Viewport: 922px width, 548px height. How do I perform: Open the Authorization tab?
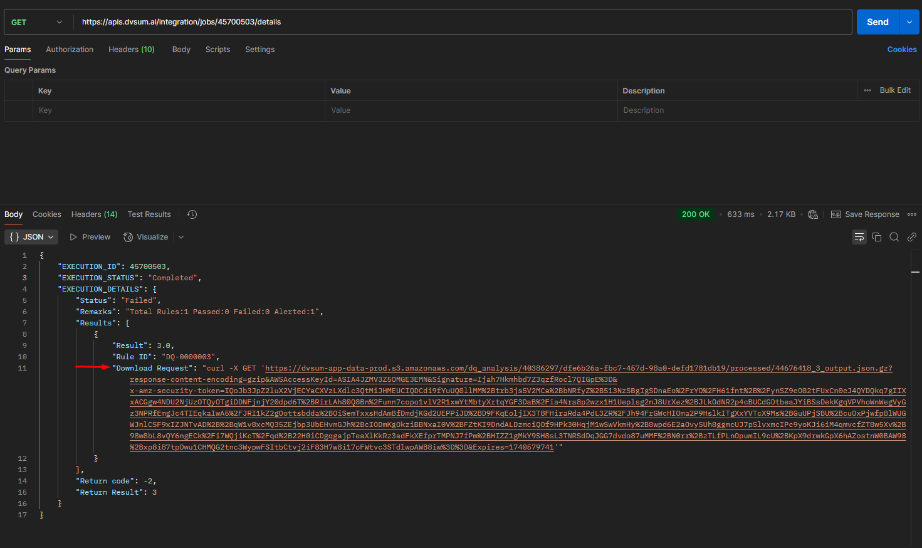pos(70,50)
